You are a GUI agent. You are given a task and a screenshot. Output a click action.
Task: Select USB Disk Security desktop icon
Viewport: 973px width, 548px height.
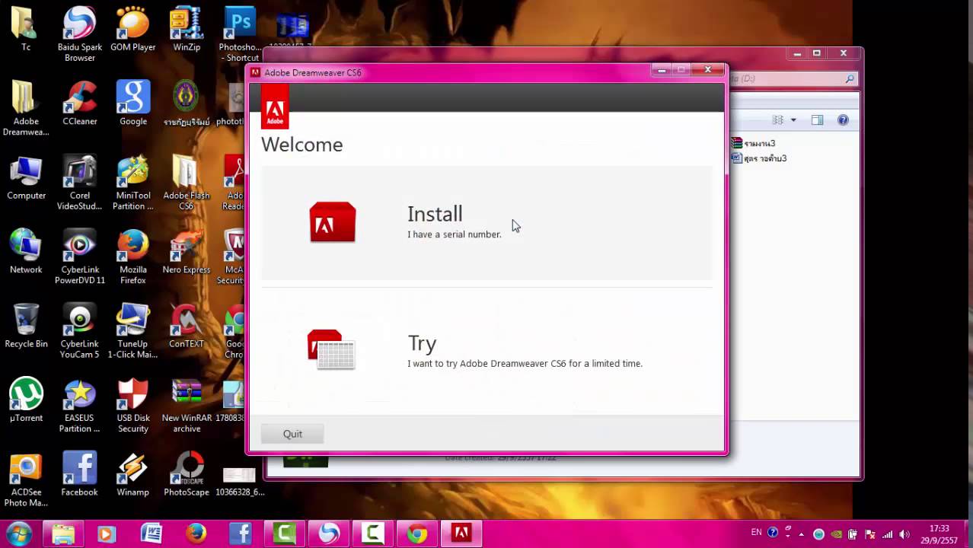[132, 405]
